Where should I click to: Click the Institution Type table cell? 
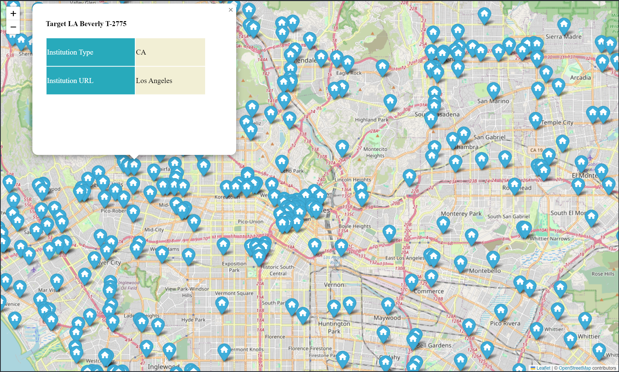90,52
